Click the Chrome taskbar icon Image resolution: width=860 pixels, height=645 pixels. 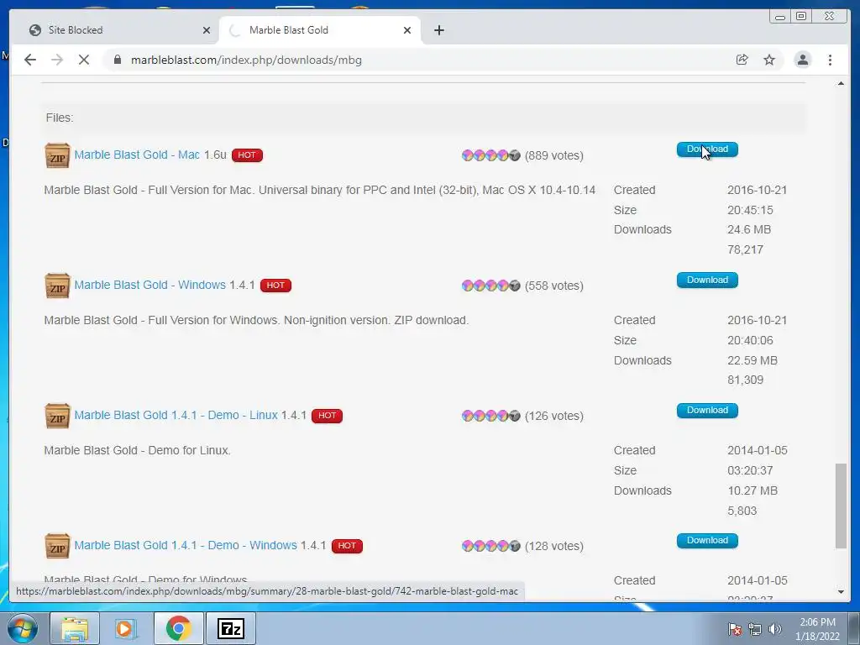[178, 628]
